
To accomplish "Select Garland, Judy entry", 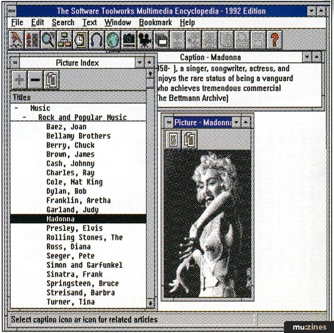I will click(x=72, y=210).
